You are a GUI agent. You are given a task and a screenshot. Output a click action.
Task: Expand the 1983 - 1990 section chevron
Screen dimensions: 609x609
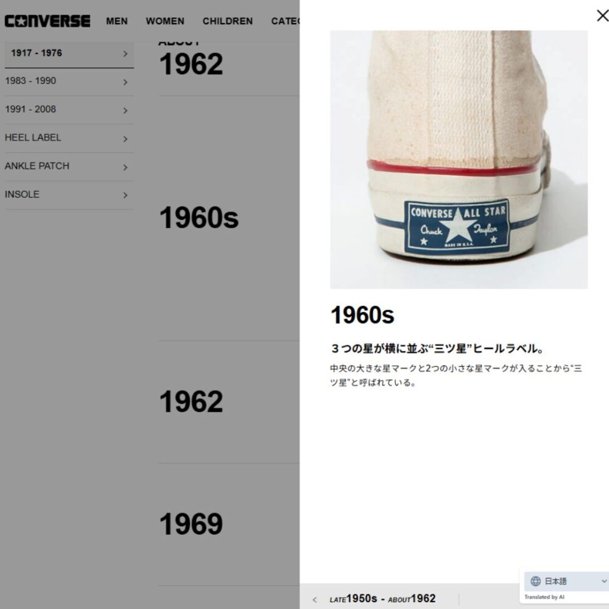(125, 82)
